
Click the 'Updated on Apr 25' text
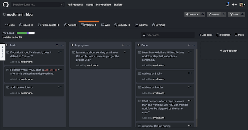[x=12, y=37]
